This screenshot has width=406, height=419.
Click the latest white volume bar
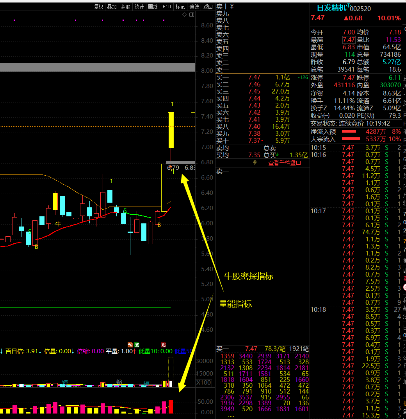(x=171, y=384)
